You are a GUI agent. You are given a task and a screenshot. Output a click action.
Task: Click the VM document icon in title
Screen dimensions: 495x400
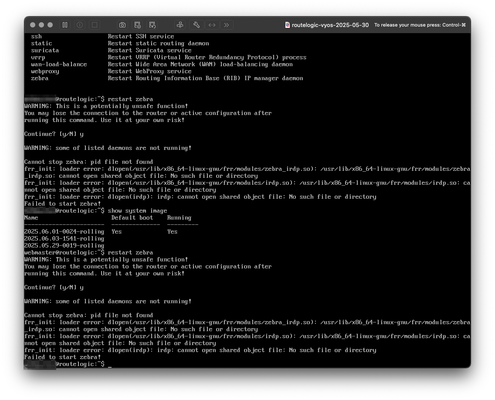(x=288, y=25)
